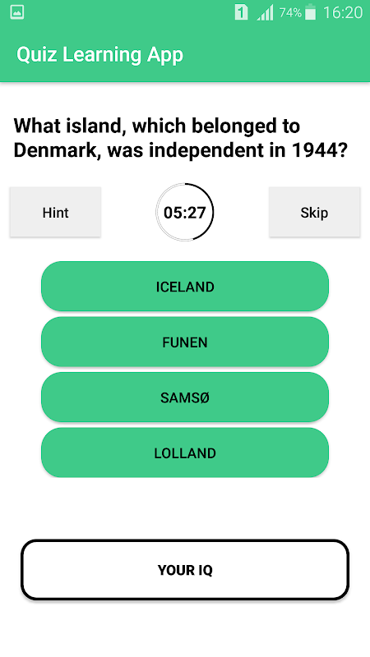Image resolution: width=370 pixels, height=657 pixels.
Task: Tap the SIM card 1 status icon
Action: click(x=241, y=12)
